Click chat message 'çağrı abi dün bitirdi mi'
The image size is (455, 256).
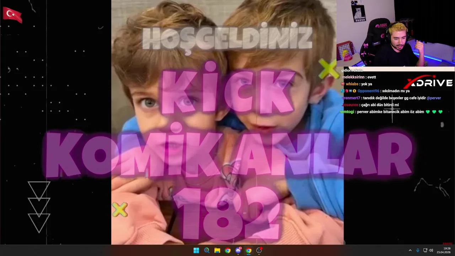coord(380,105)
